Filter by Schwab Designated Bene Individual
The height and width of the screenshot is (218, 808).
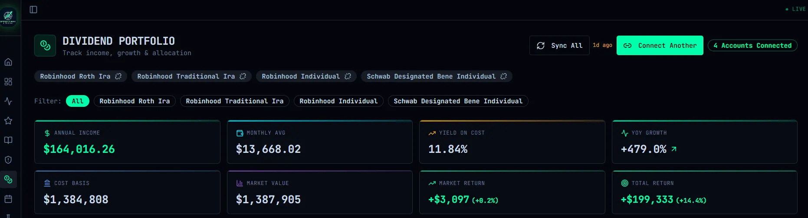tap(458, 101)
